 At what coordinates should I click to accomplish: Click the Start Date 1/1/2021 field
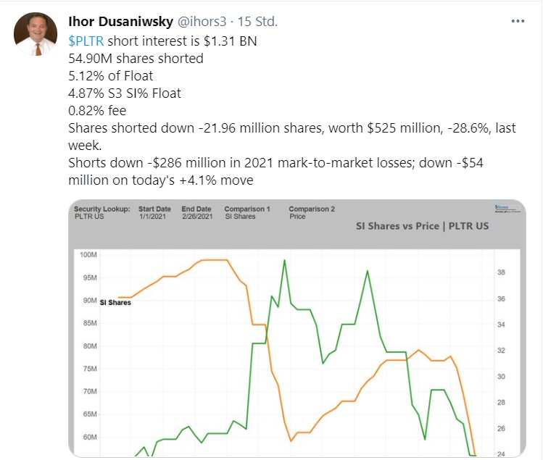tap(154, 212)
